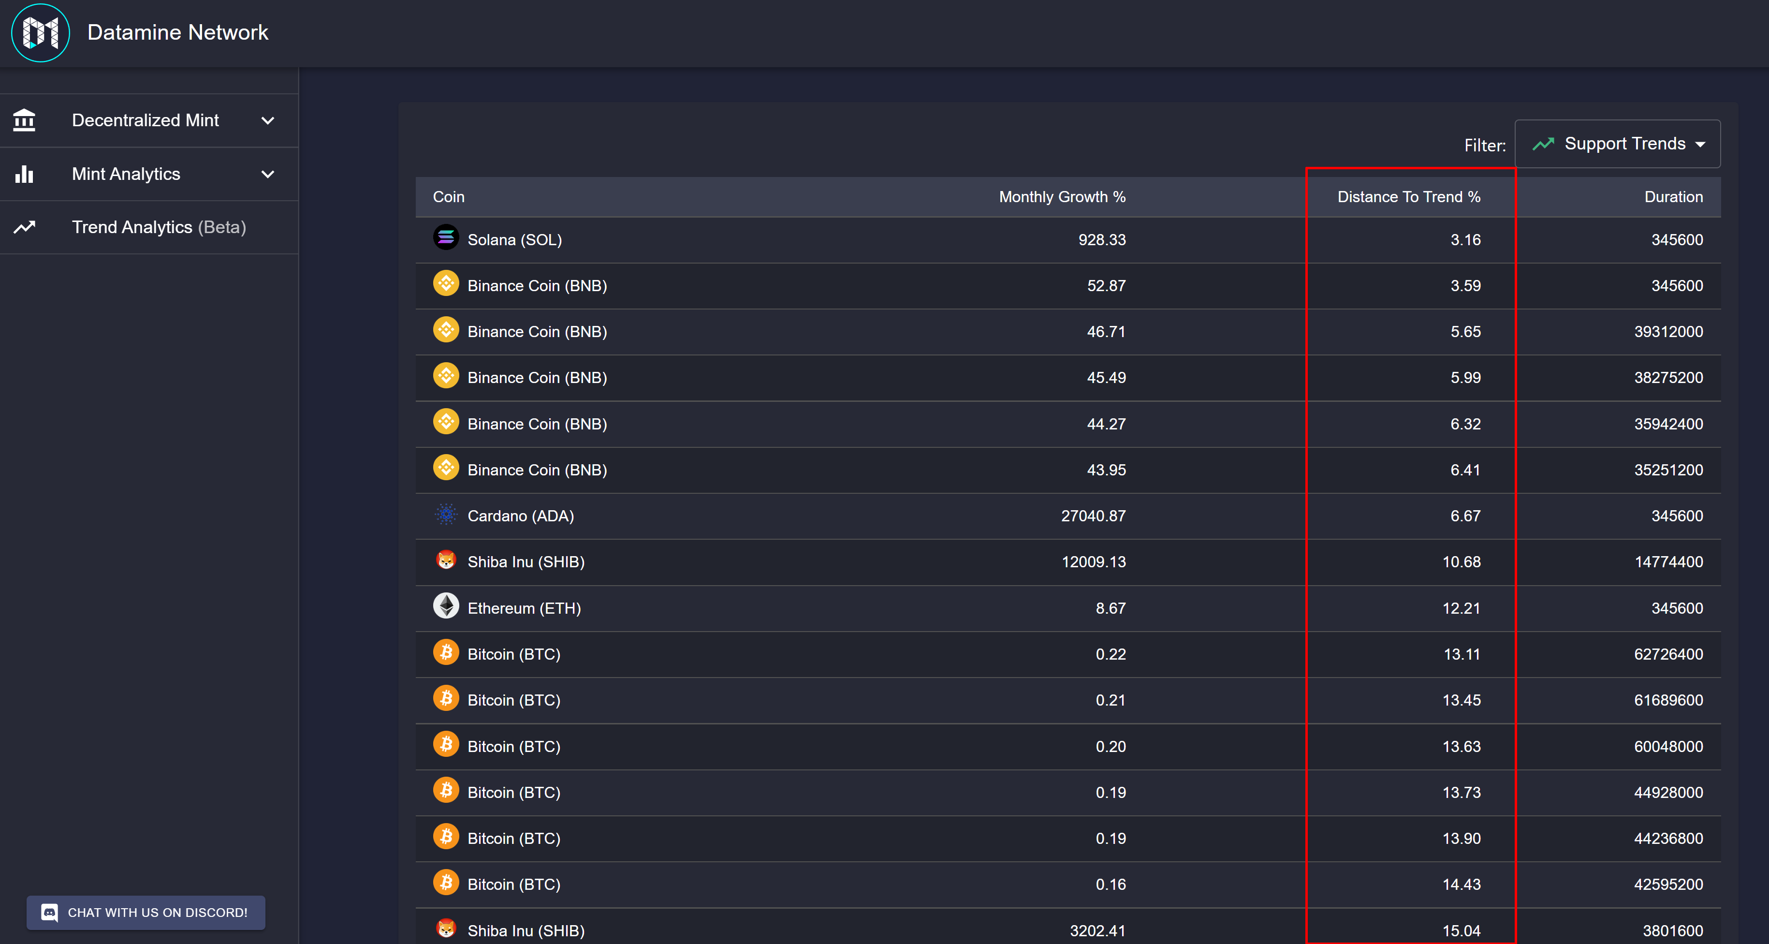Image resolution: width=1769 pixels, height=944 pixels.
Task: Click Bitcoin icon in 13.90 distance row
Action: point(446,836)
